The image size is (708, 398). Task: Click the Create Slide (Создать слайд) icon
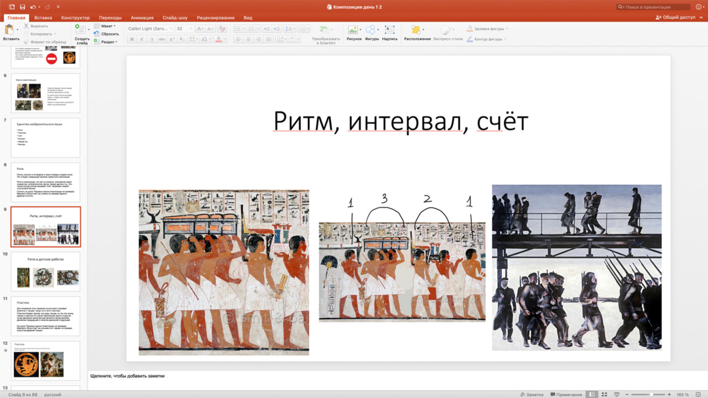coord(81,30)
